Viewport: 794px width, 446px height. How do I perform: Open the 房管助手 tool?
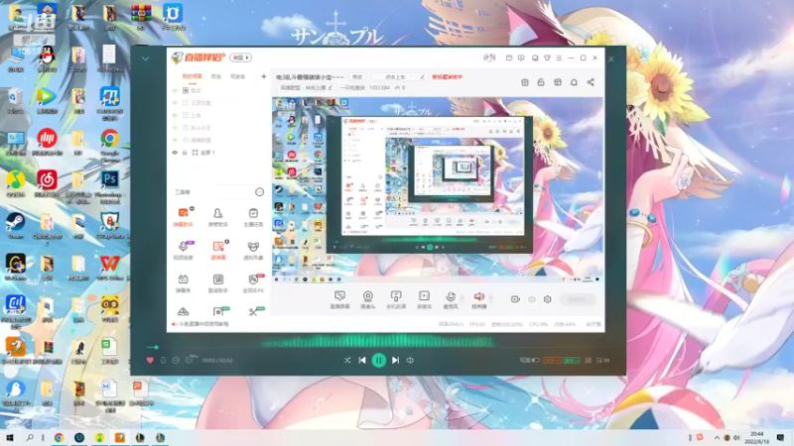(217, 216)
